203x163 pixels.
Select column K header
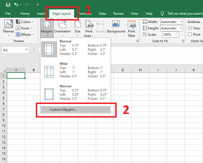pyautogui.click(x=194, y=70)
